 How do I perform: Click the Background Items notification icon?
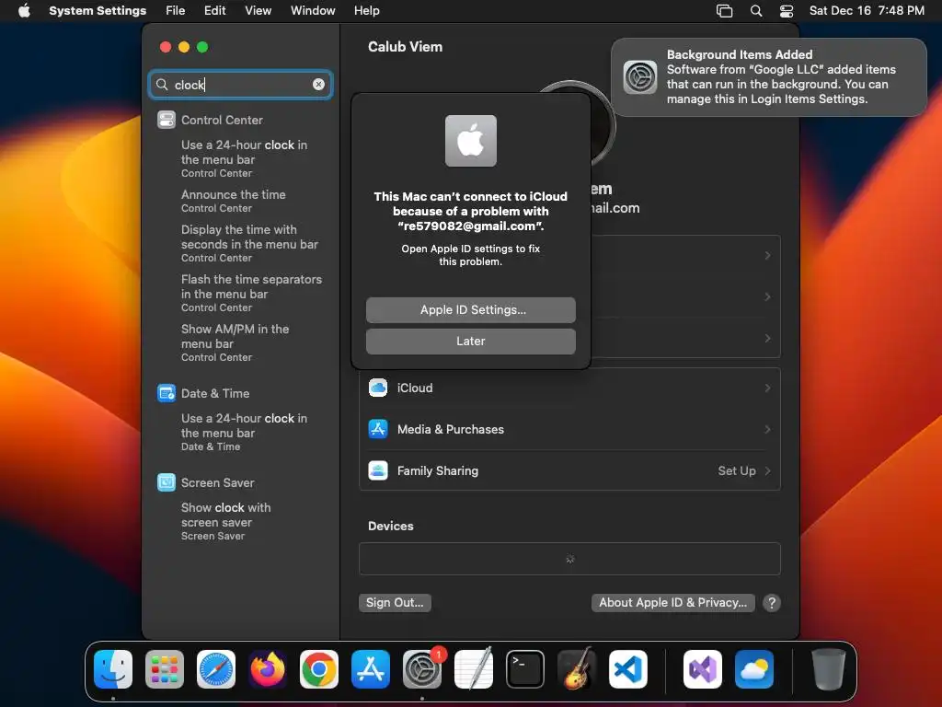[x=640, y=77]
